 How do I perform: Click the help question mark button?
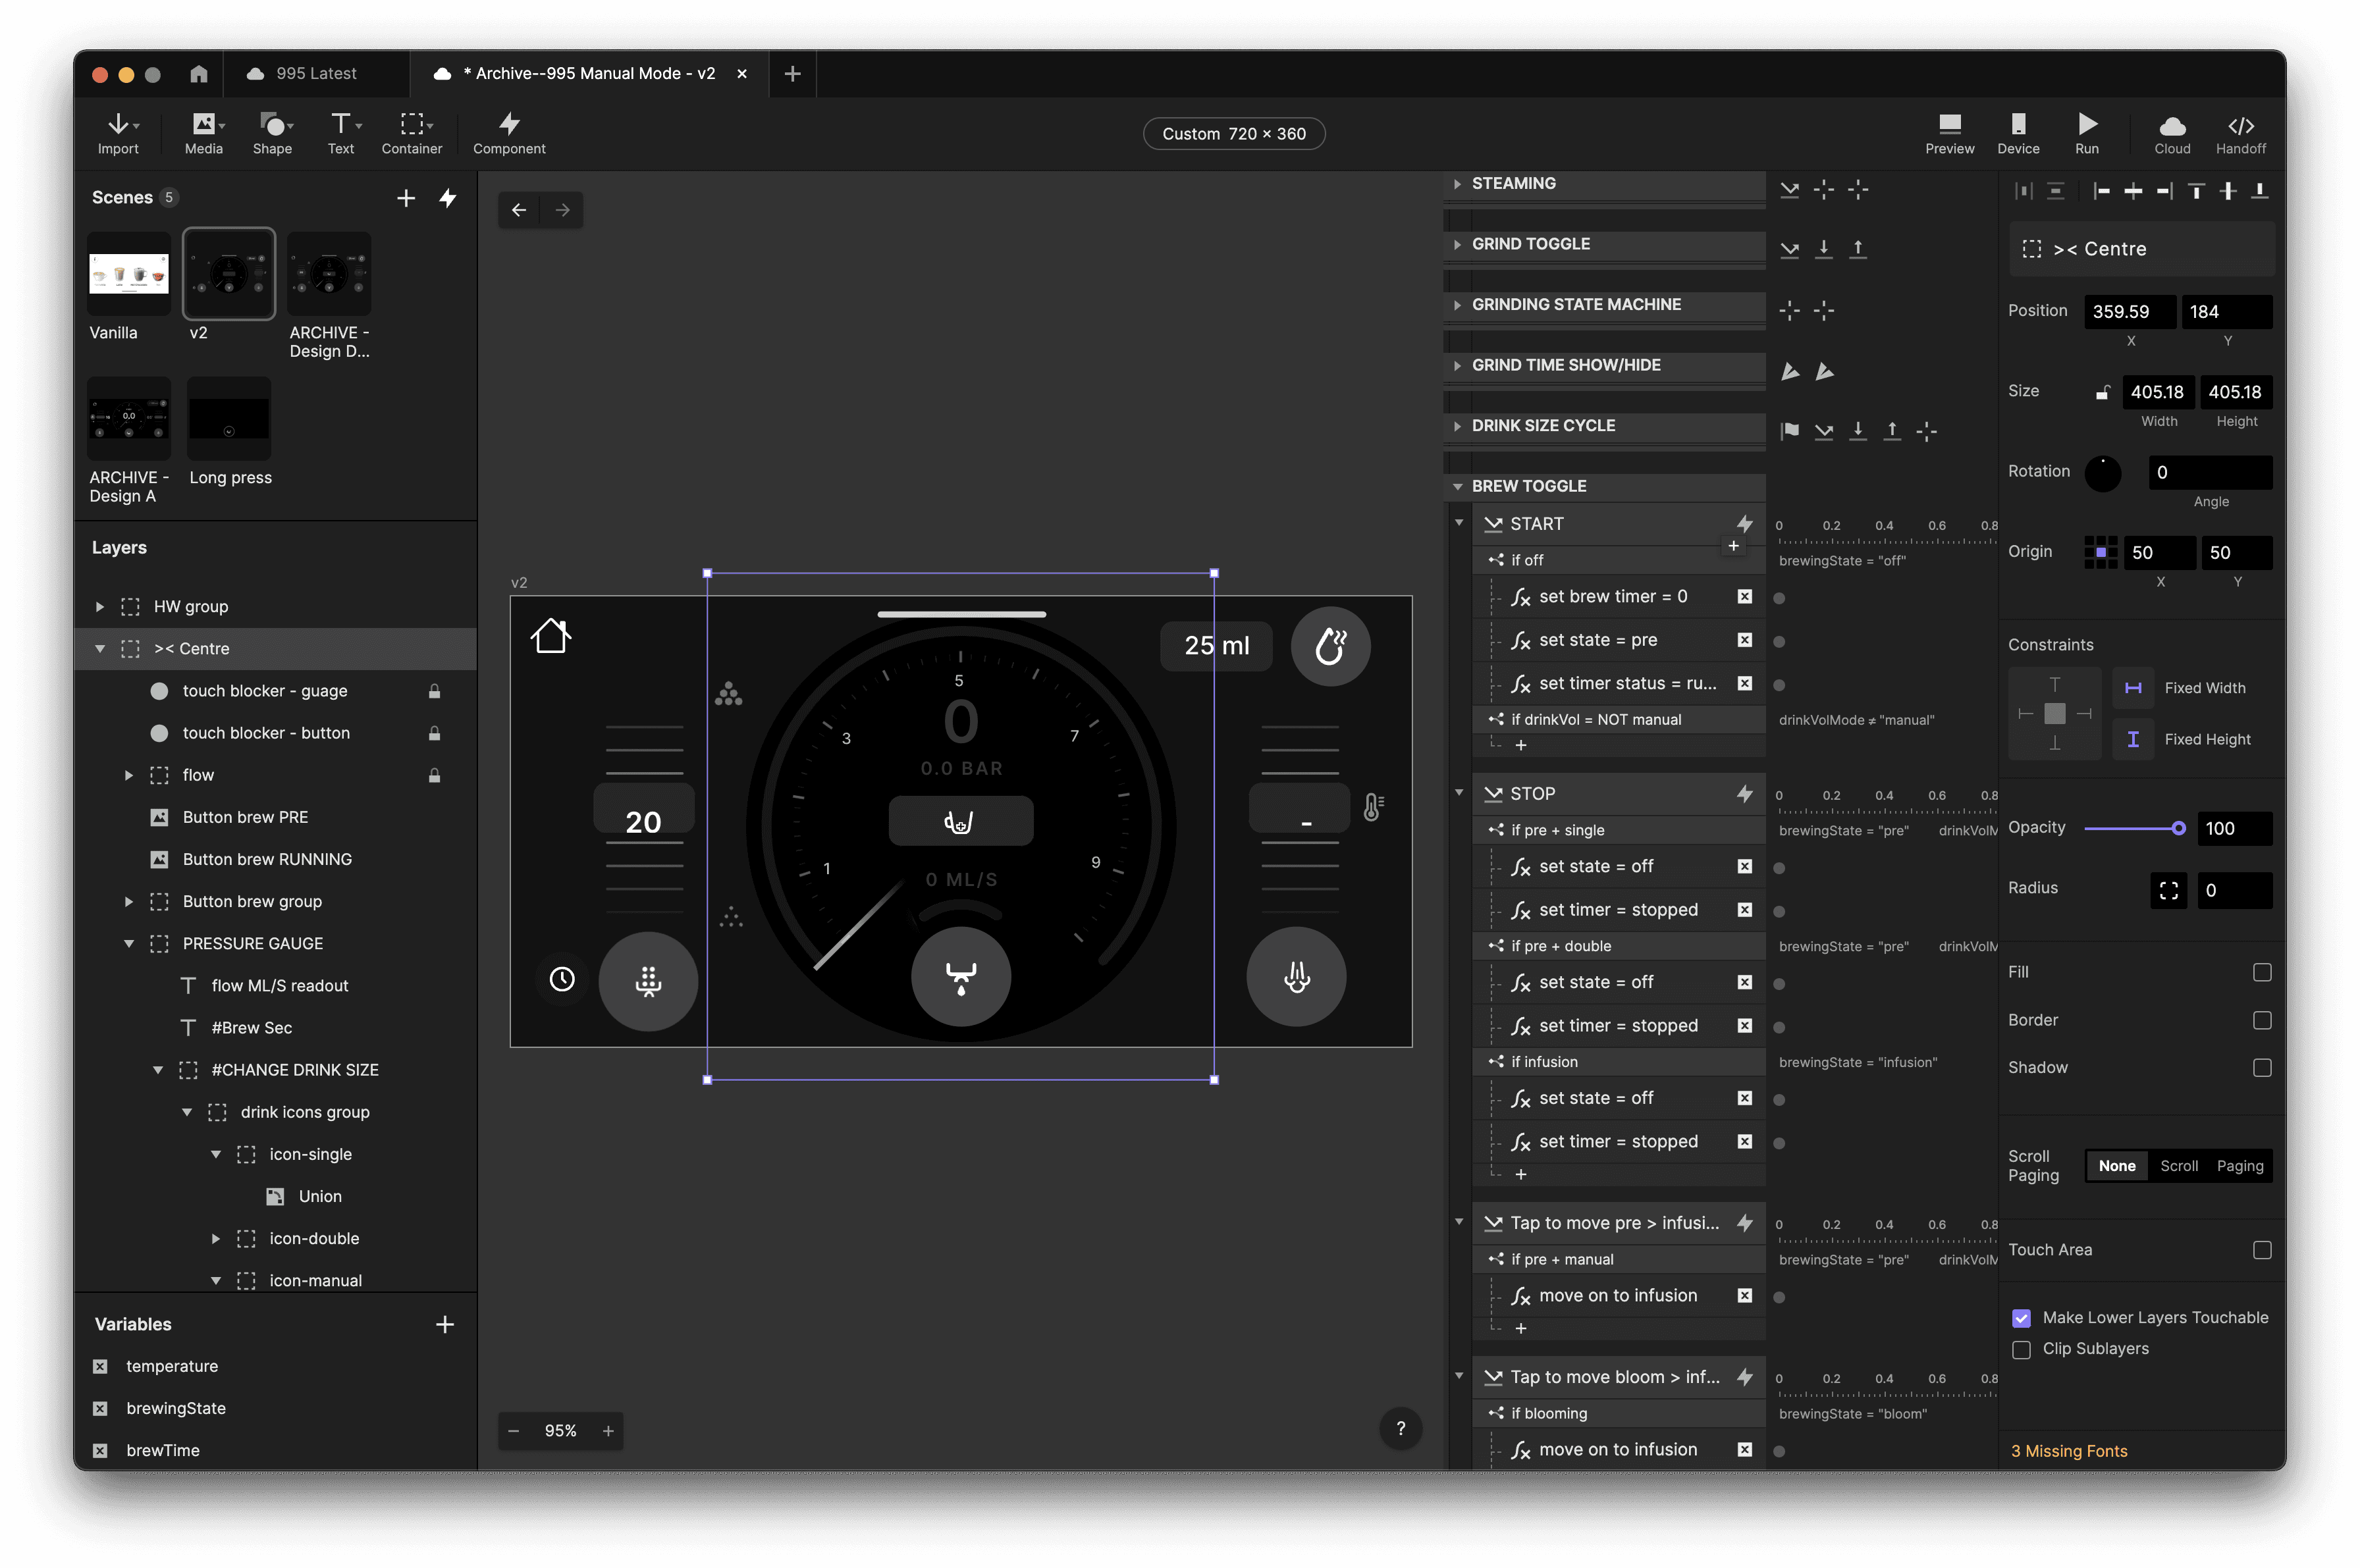[x=1401, y=1429]
